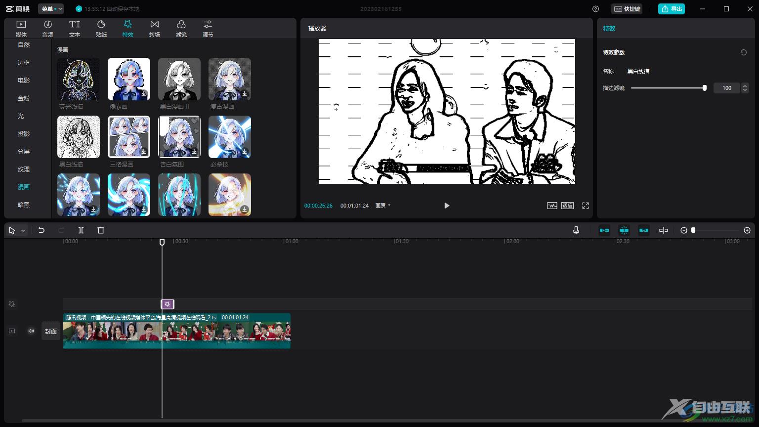The image size is (759, 427).
Task: Adjust the timeline zoom slider handle
Action: pos(693,230)
